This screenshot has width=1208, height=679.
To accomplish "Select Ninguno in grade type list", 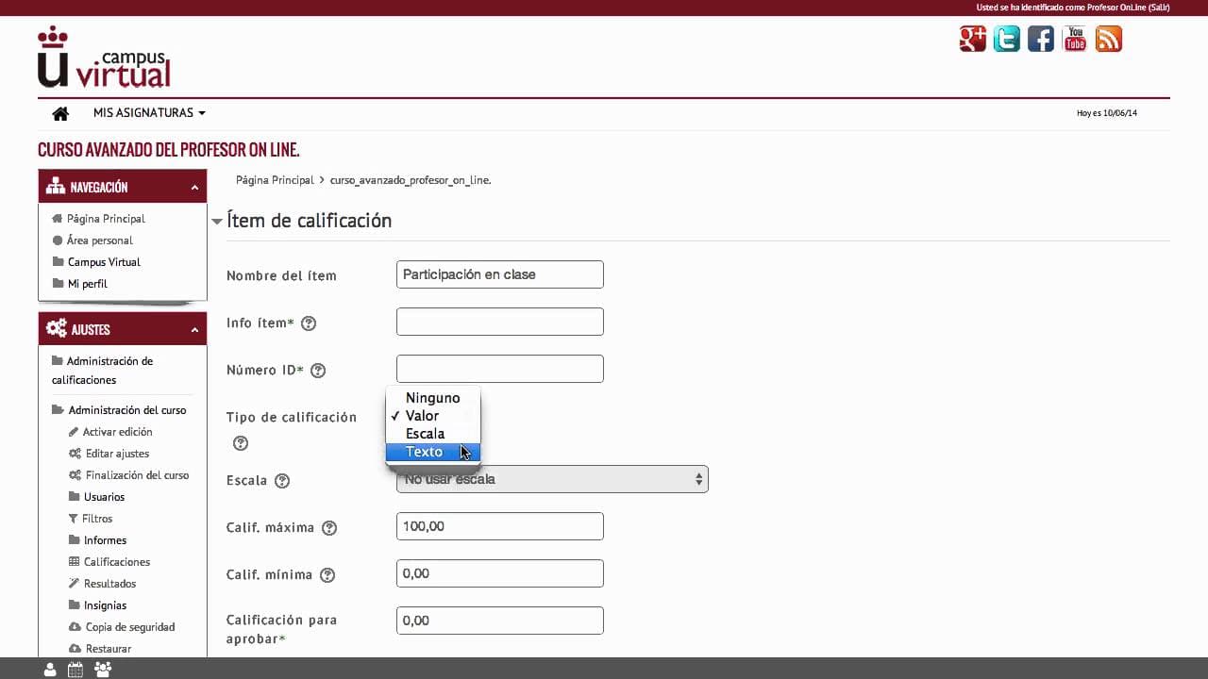I will pos(433,398).
